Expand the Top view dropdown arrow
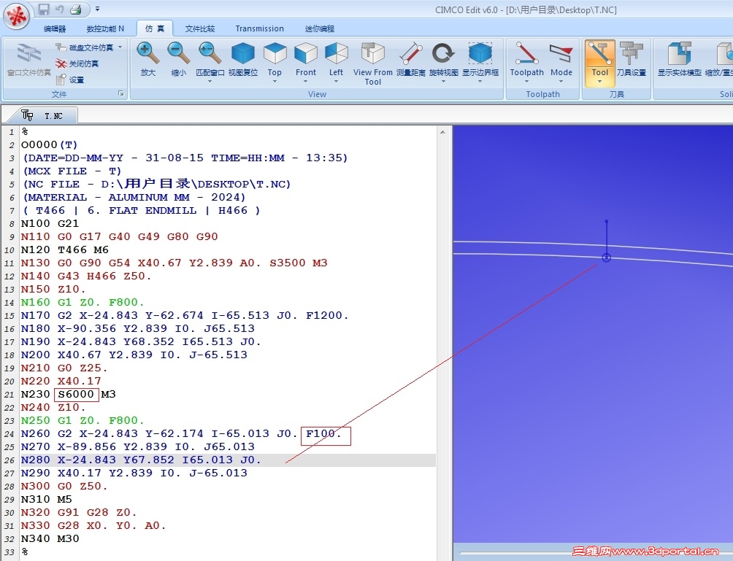 (x=275, y=82)
